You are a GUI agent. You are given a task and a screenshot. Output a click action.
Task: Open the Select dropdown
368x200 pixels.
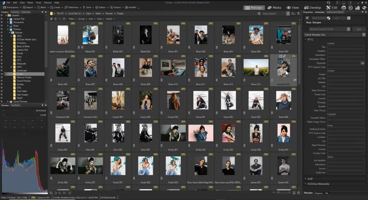click(110, 19)
